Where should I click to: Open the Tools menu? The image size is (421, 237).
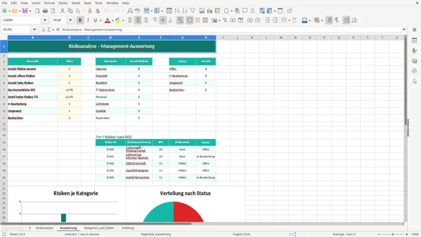pos(99,3)
